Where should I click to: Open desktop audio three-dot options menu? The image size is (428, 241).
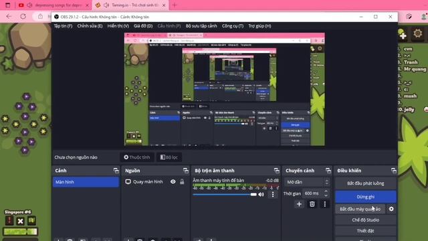coord(273,195)
